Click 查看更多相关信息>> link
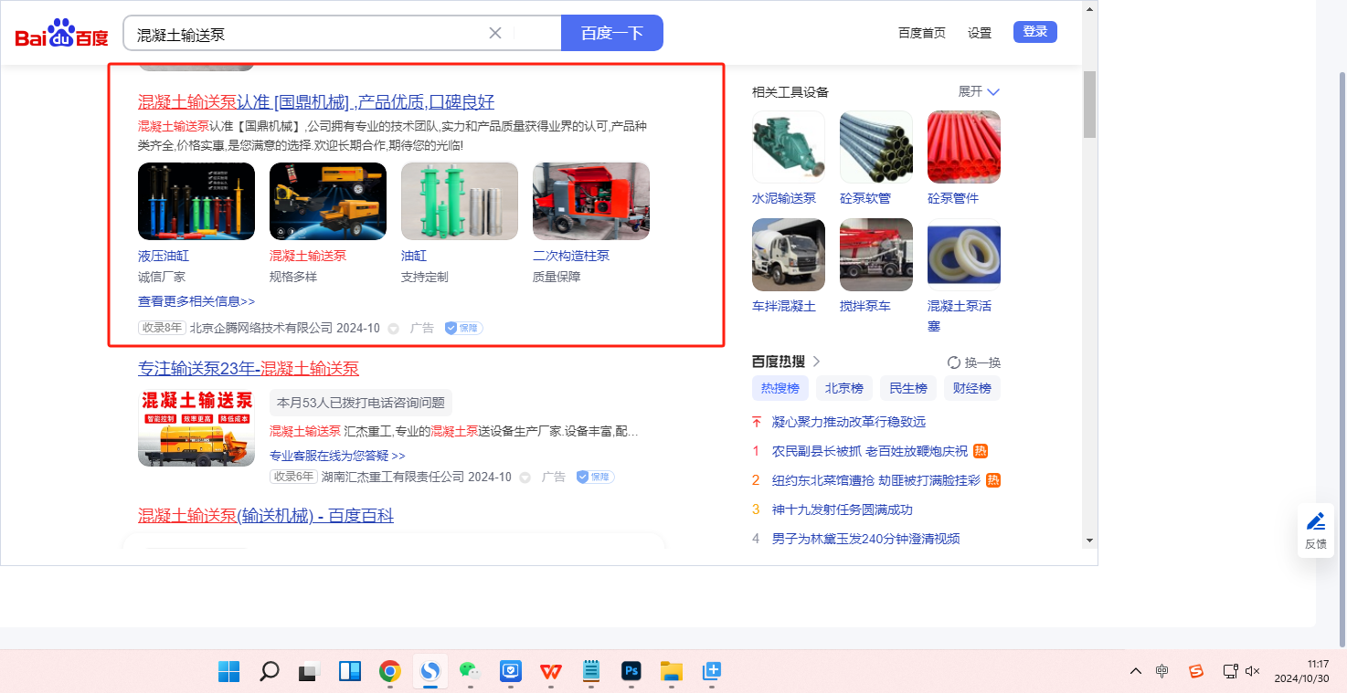This screenshot has height=693, width=1347. tap(196, 301)
